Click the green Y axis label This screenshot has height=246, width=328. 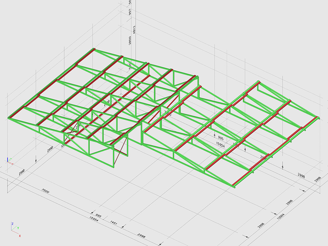(x=18, y=228)
